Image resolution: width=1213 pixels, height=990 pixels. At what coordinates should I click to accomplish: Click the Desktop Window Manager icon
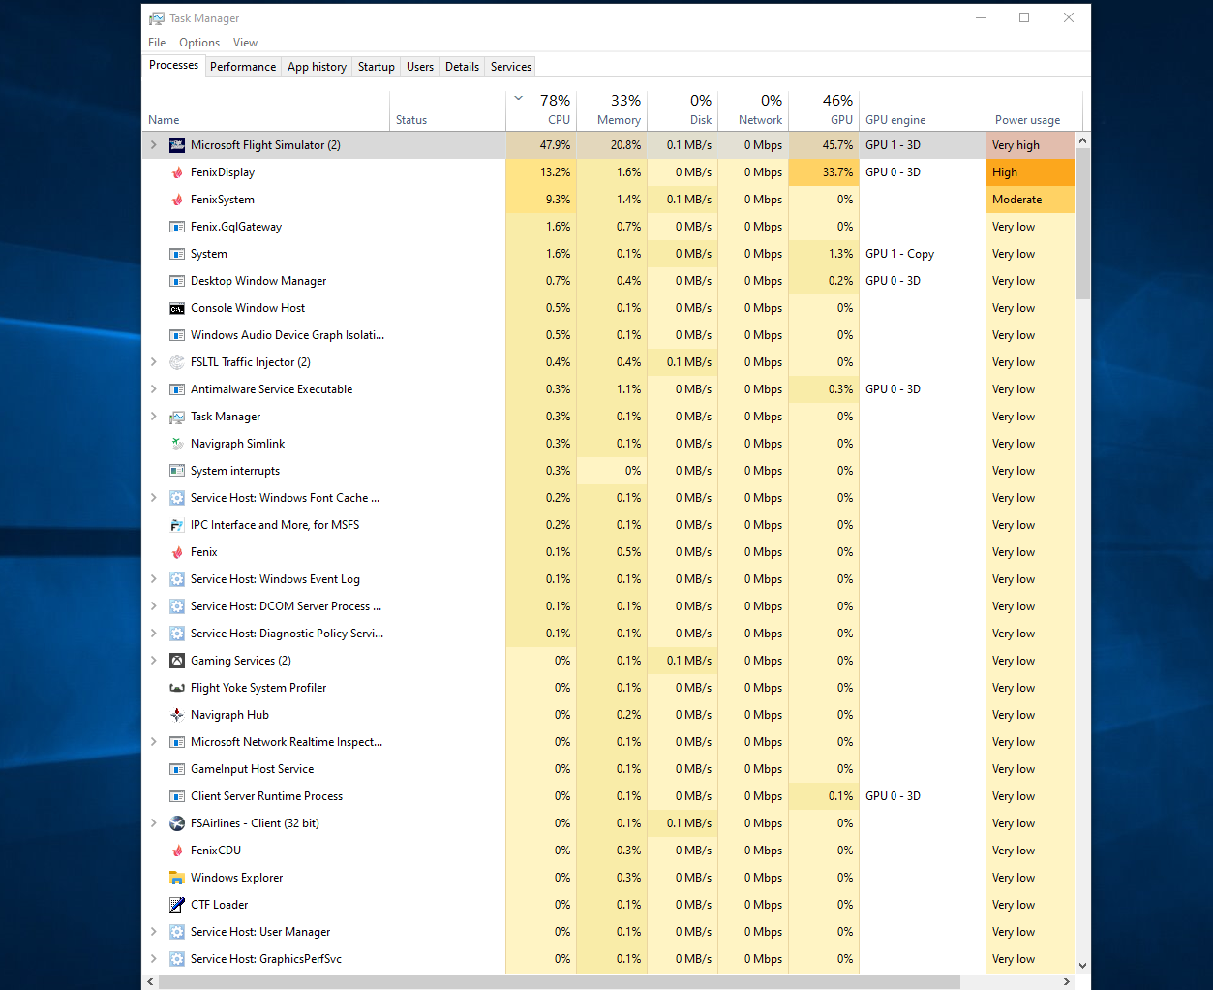click(177, 281)
